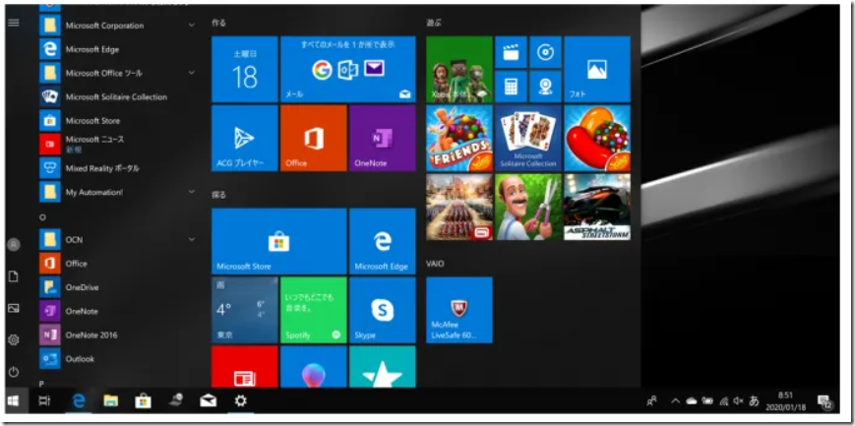Open the McAfee LiveSafe tile
Viewport: 855px width, 426px height.
coord(459,310)
